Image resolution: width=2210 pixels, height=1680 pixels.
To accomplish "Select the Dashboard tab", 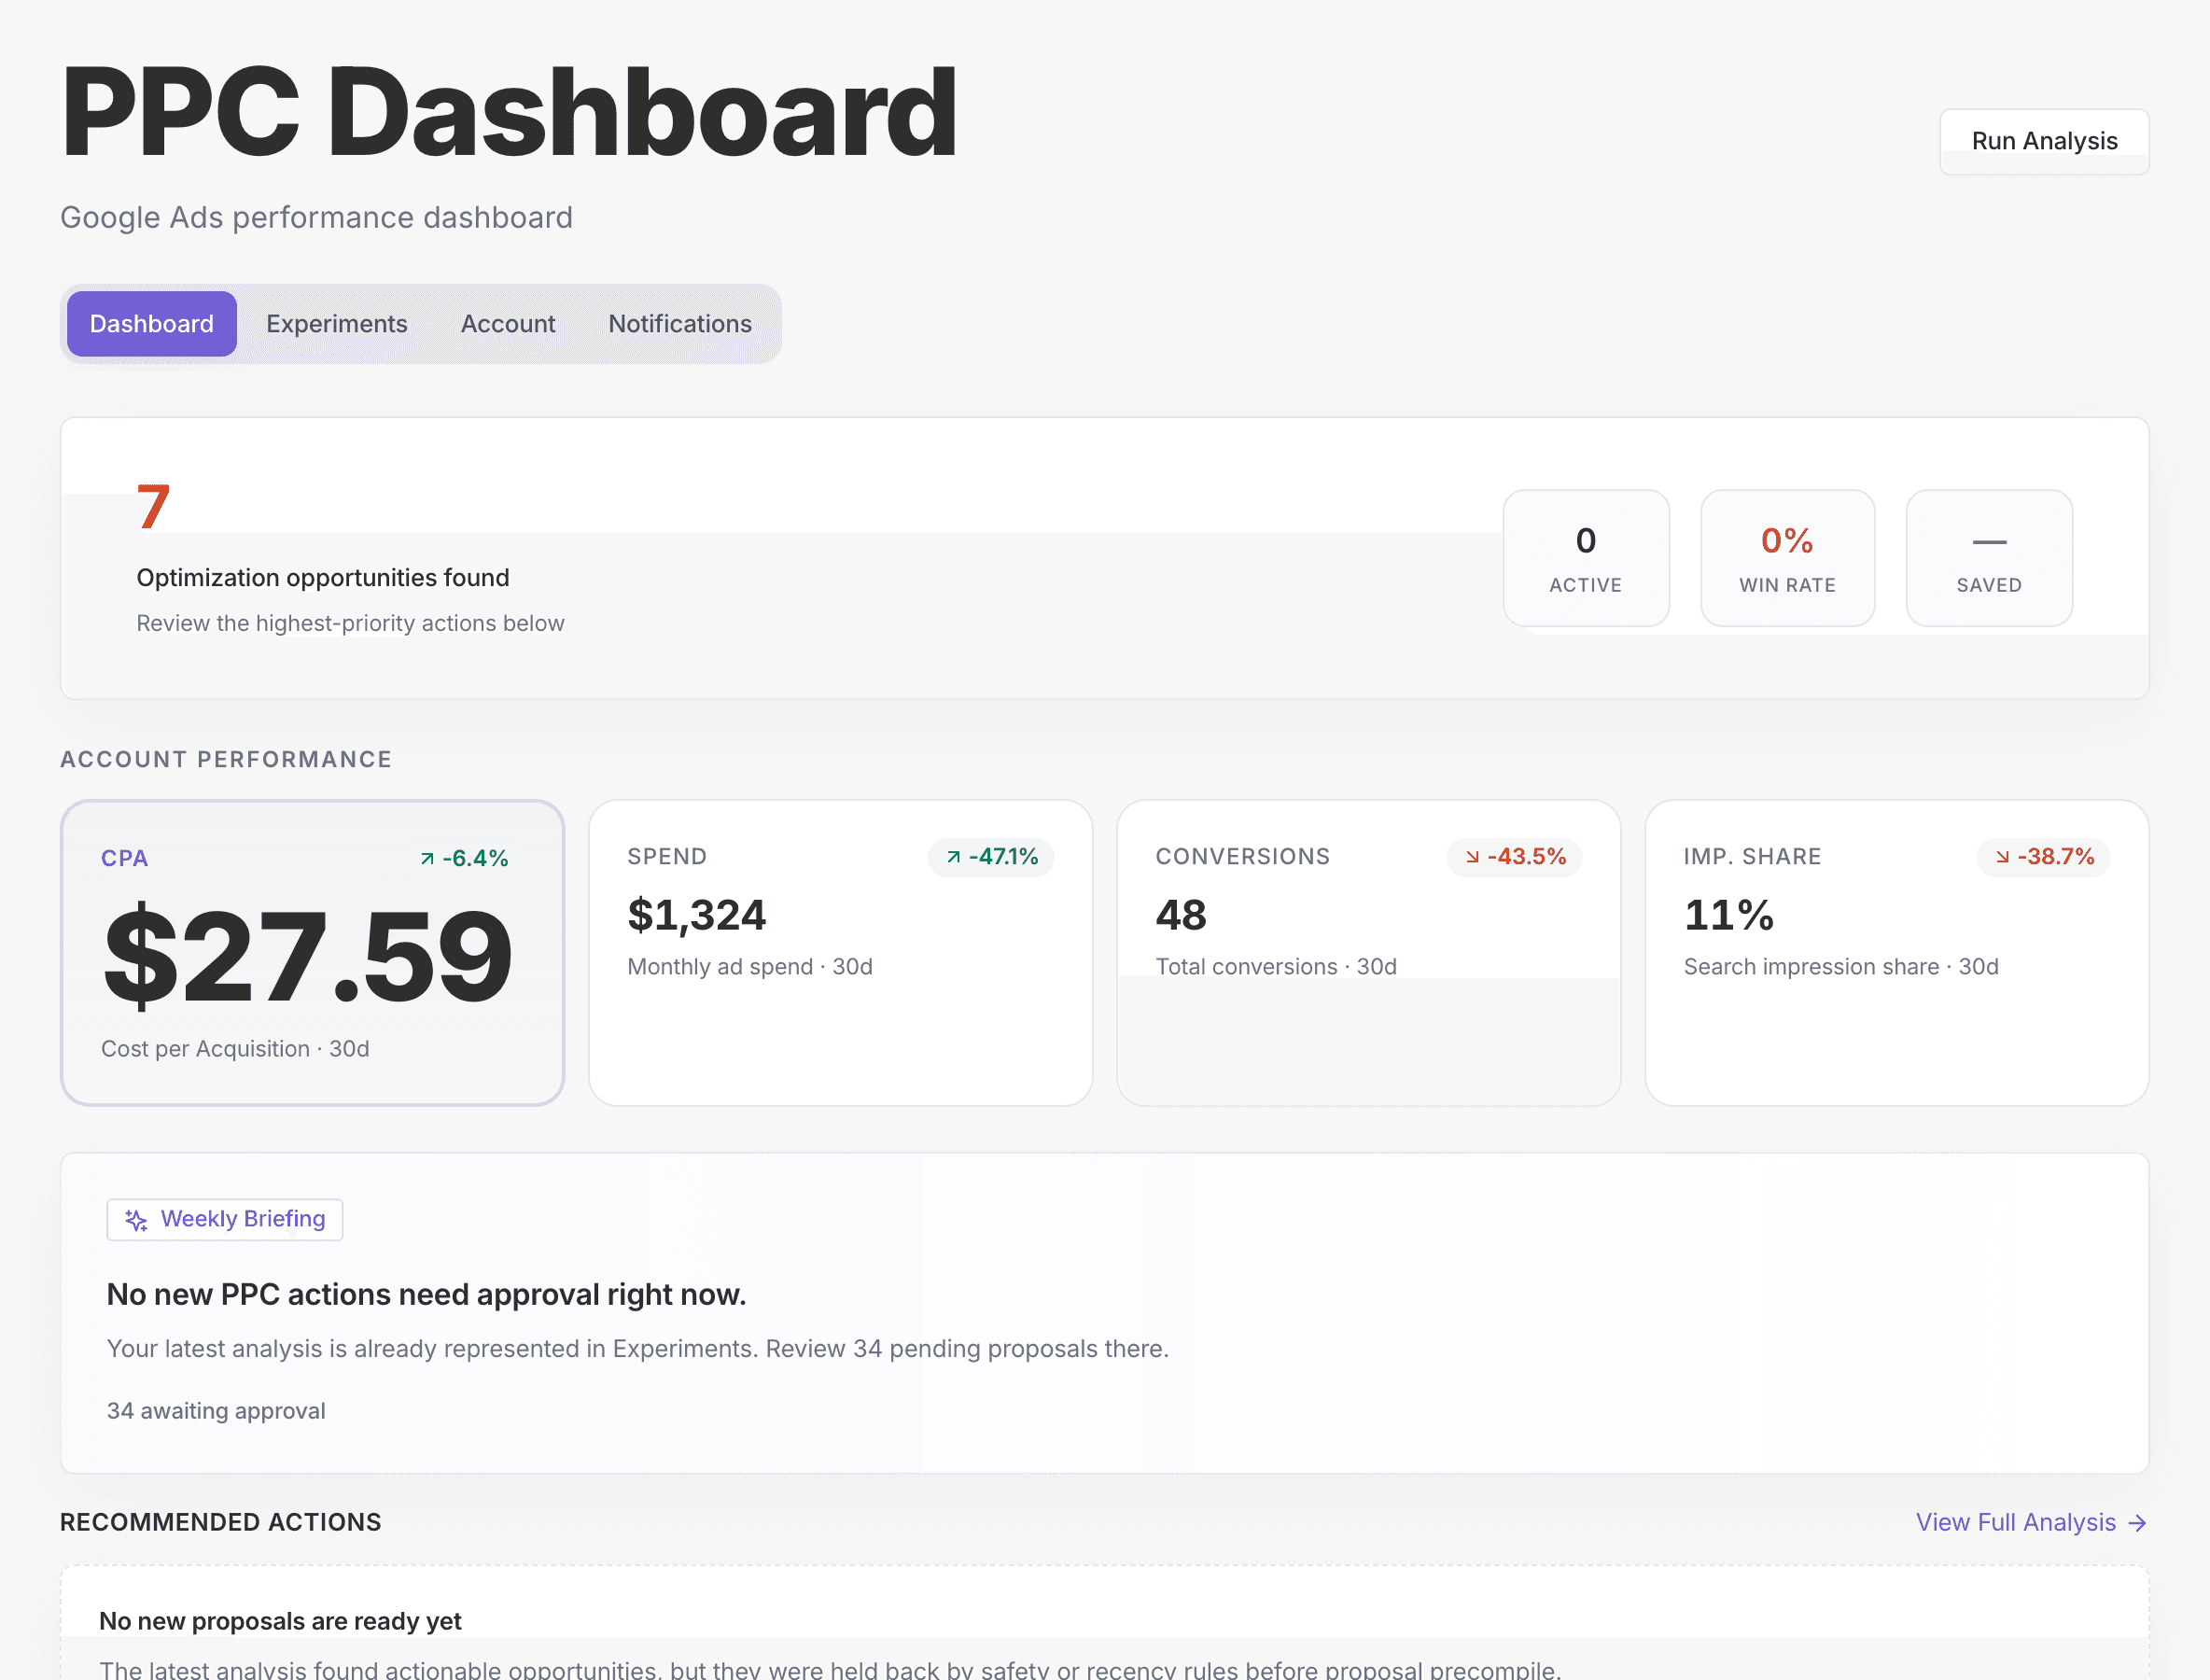I will (151, 323).
